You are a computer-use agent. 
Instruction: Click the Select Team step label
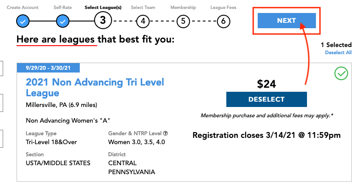[143, 8]
